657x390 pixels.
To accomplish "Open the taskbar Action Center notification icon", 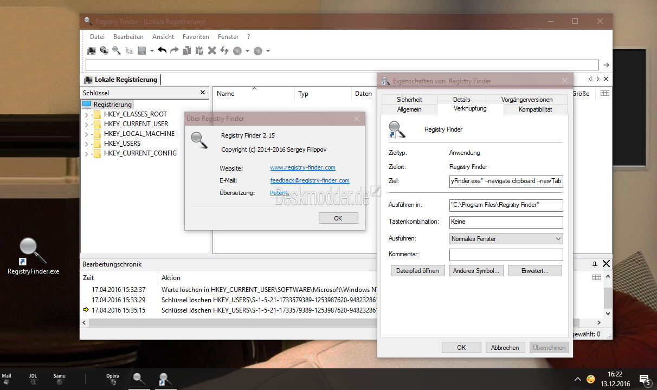I will [644, 380].
